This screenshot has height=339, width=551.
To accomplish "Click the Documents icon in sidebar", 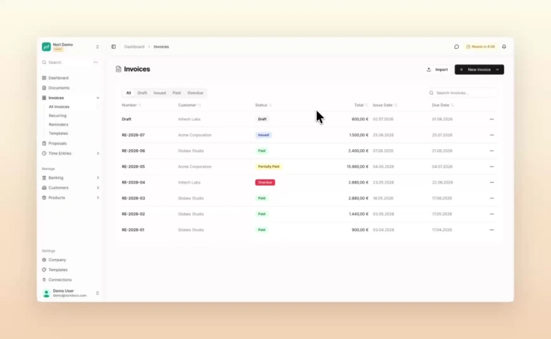I will 44,88.
